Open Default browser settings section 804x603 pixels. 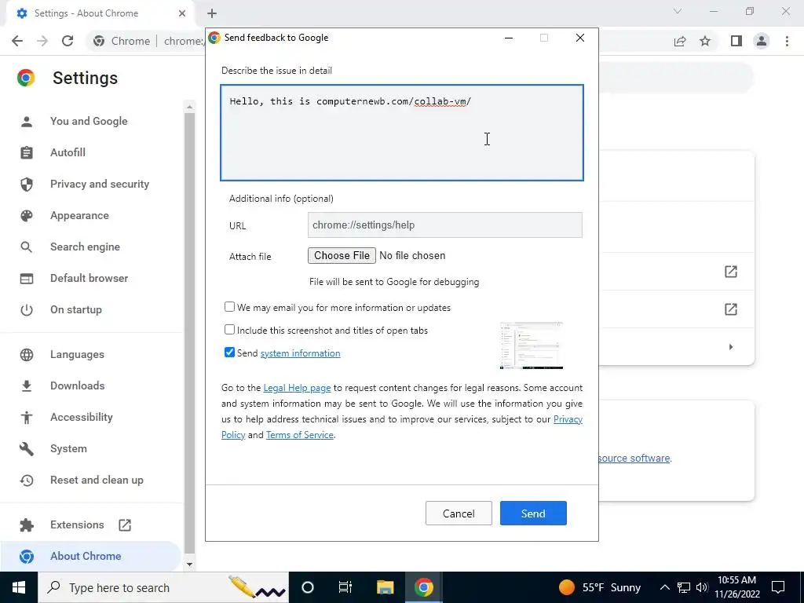tap(90, 278)
